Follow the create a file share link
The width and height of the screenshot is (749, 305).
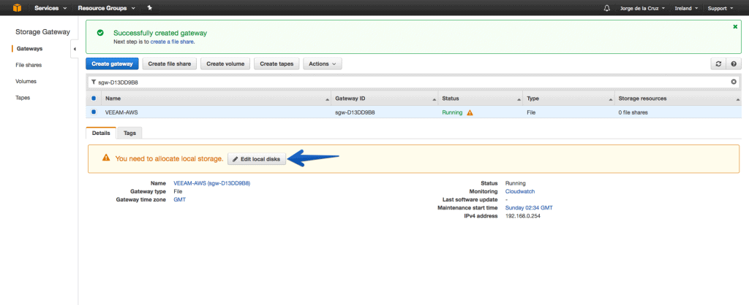(172, 42)
